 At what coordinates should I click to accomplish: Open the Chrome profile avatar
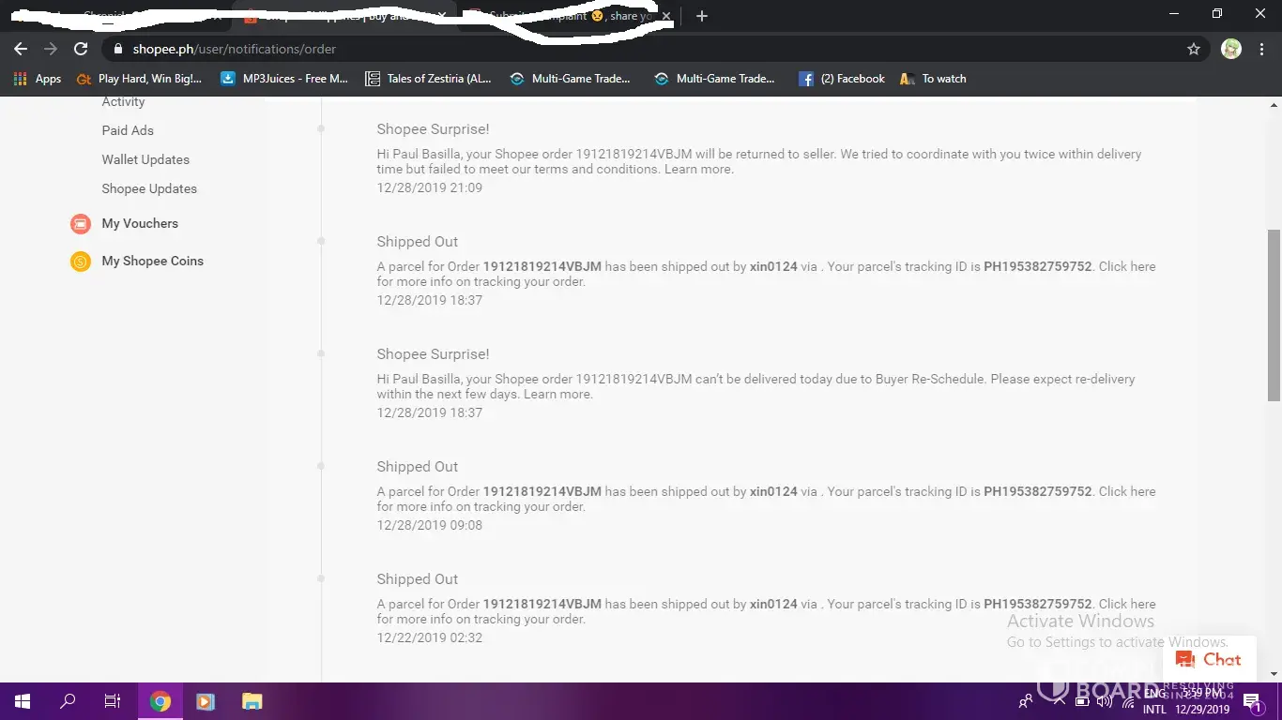pos(1231,49)
